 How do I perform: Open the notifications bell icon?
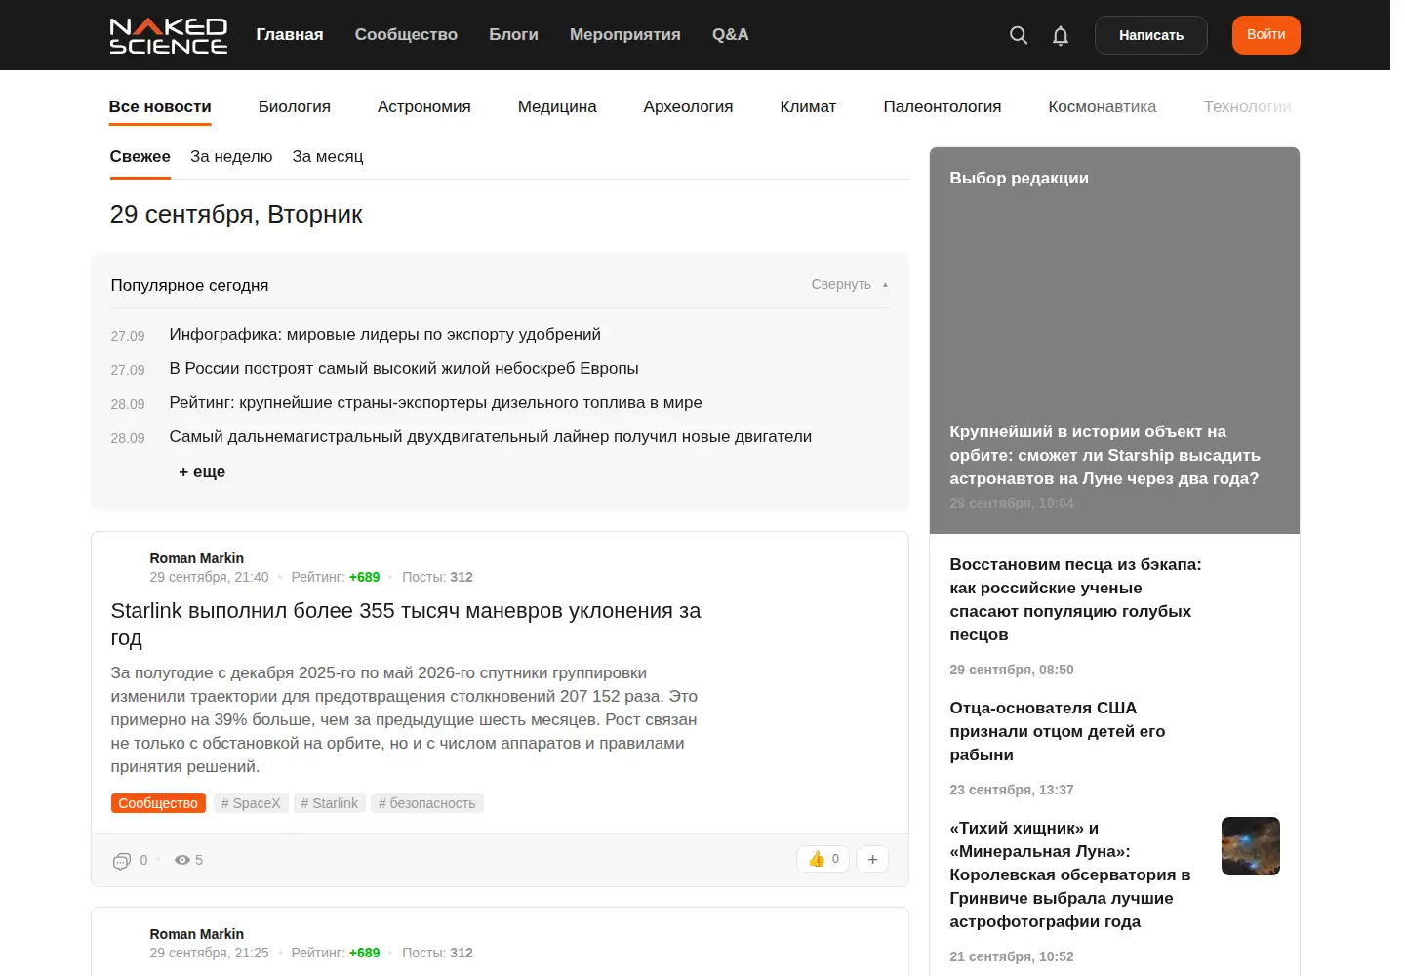point(1061,35)
